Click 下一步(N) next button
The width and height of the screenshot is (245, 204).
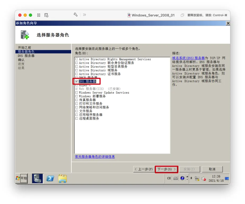pyautogui.click(x=167, y=169)
